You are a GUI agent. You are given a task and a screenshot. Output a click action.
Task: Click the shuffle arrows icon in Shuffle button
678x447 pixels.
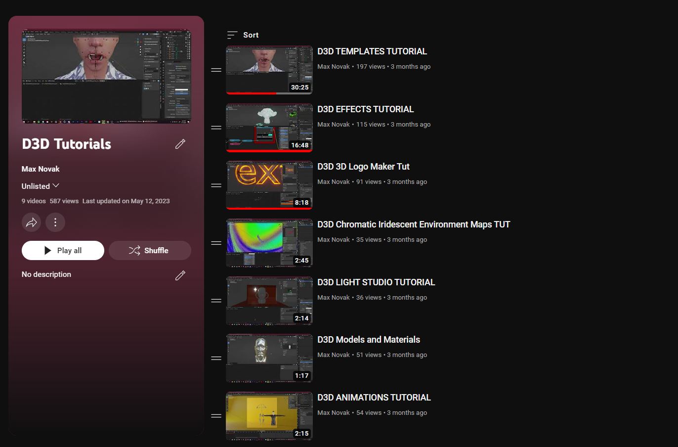135,250
